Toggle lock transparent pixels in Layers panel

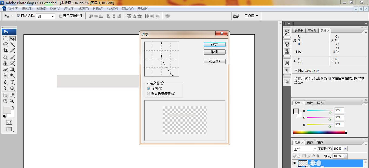[x=304, y=156]
